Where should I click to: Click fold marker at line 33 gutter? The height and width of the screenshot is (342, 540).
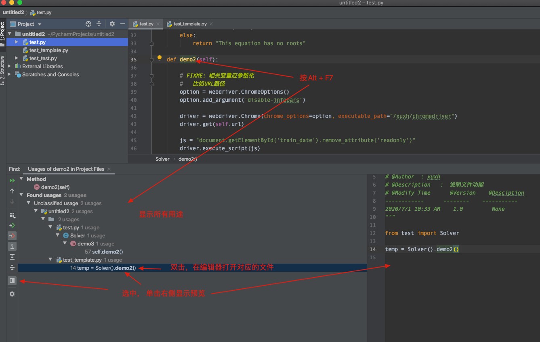(151, 43)
